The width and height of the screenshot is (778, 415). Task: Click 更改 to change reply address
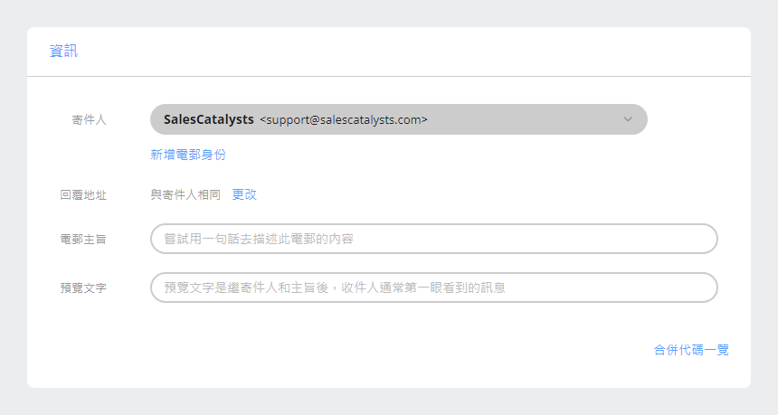point(244,194)
